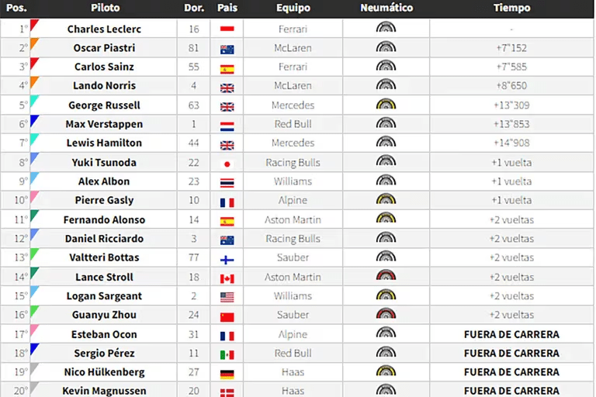
Task: Click Esteban Ocon's FUERA DE CARRERA status
Action: [511, 335]
